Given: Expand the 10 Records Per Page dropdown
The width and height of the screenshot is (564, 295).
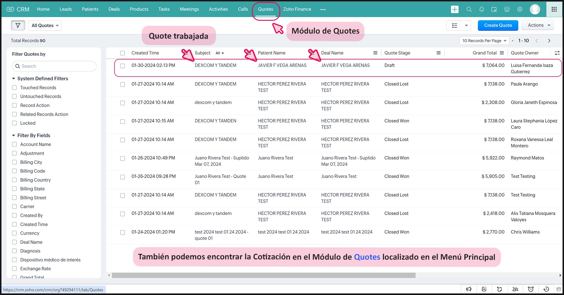Looking at the screenshot, I should [484, 41].
